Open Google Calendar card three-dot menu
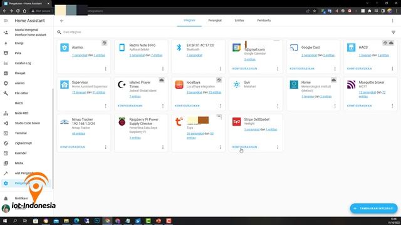This screenshot has height=225, width=401. [278, 69]
